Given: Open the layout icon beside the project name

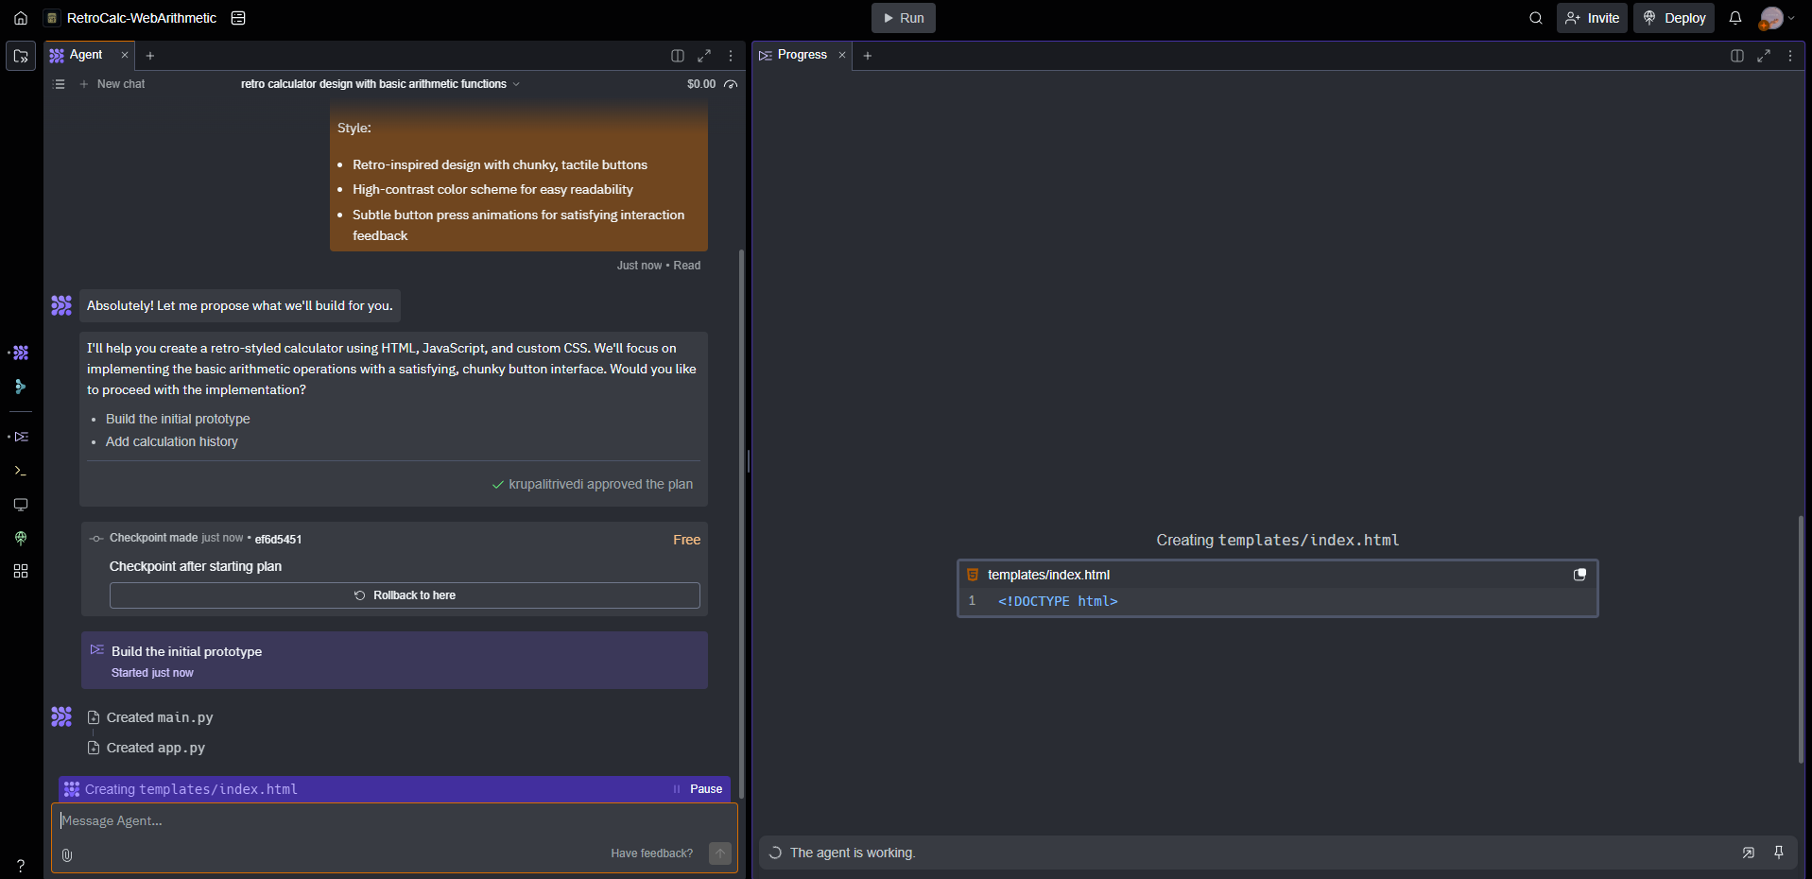Looking at the screenshot, I should [238, 18].
